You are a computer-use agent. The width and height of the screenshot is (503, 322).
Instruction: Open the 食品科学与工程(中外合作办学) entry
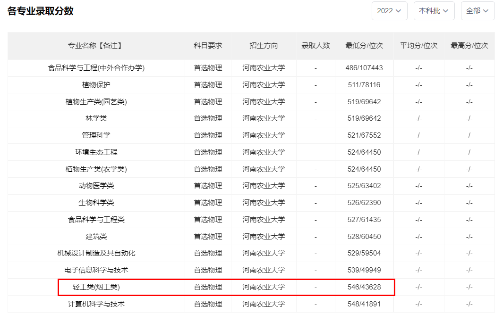(x=96, y=68)
